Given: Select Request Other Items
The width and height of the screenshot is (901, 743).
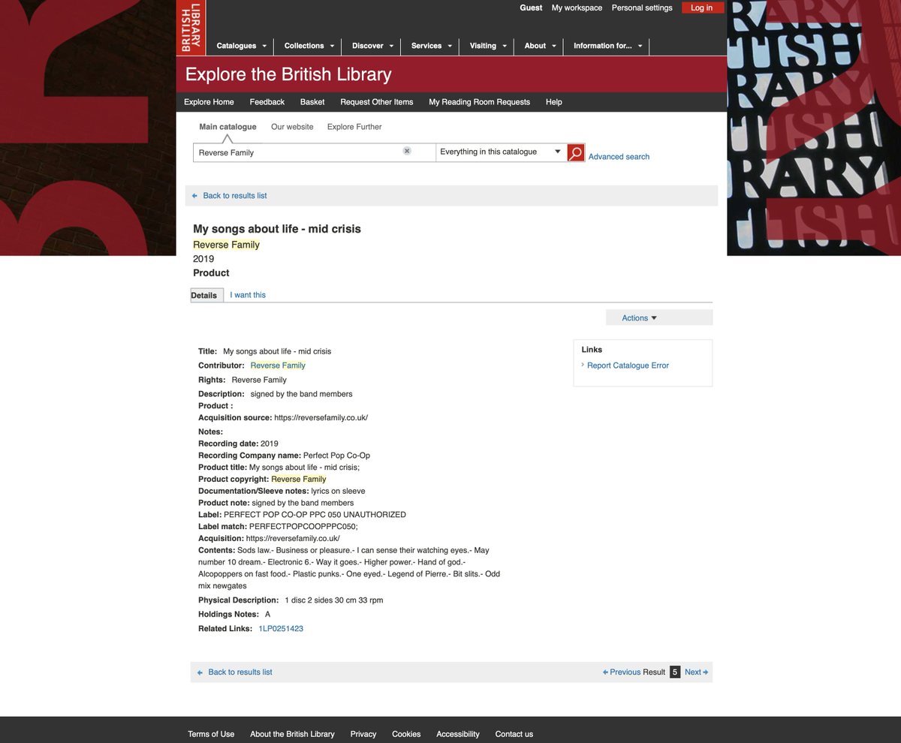Looking at the screenshot, I should 377,102.
